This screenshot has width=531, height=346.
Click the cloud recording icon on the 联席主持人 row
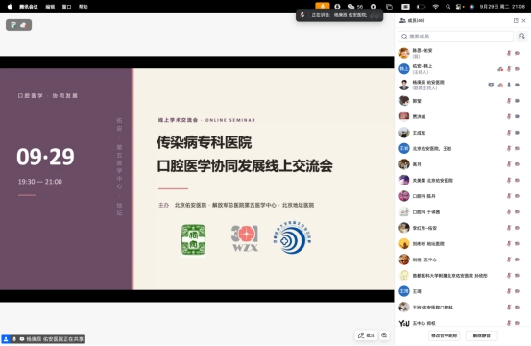point(500,85)
